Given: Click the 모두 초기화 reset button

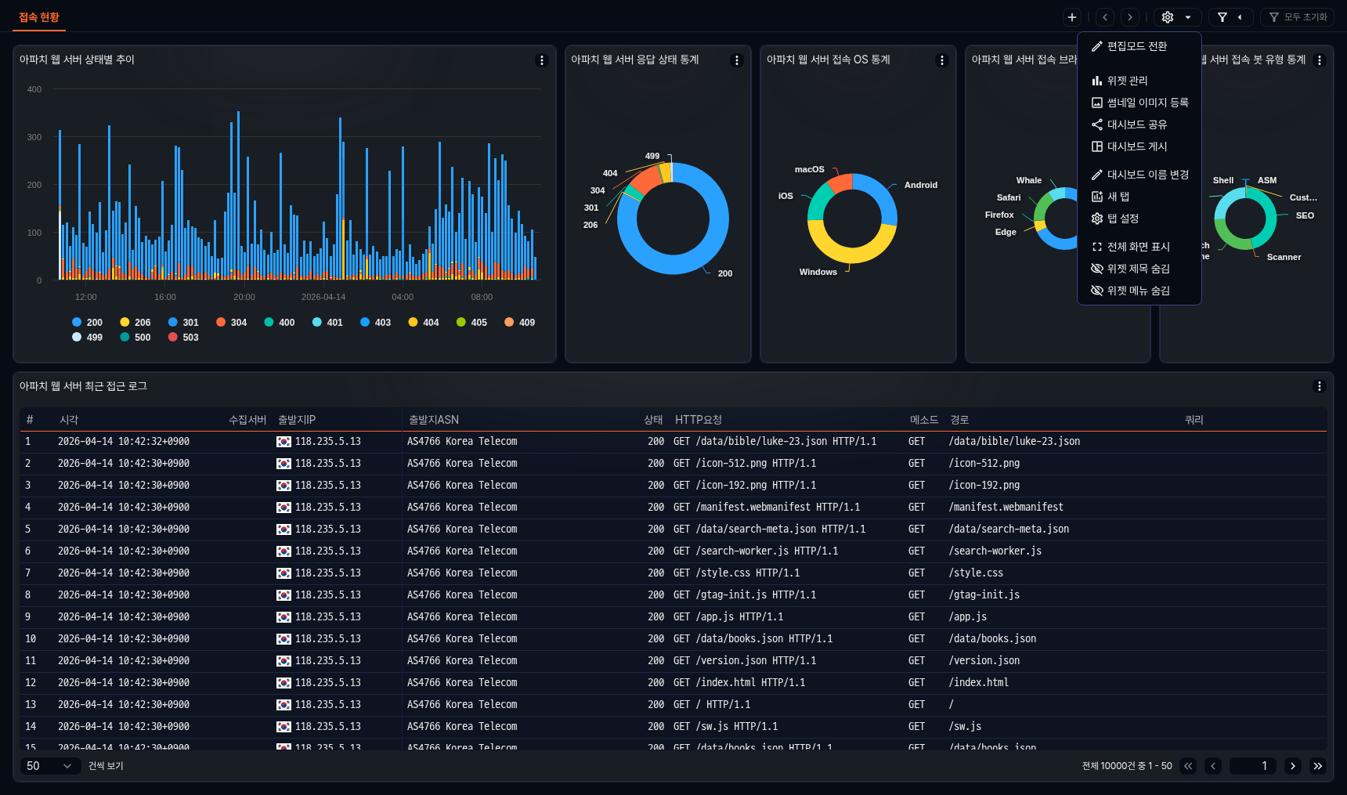Looking at the screenshot, I should click(1298, 17).
